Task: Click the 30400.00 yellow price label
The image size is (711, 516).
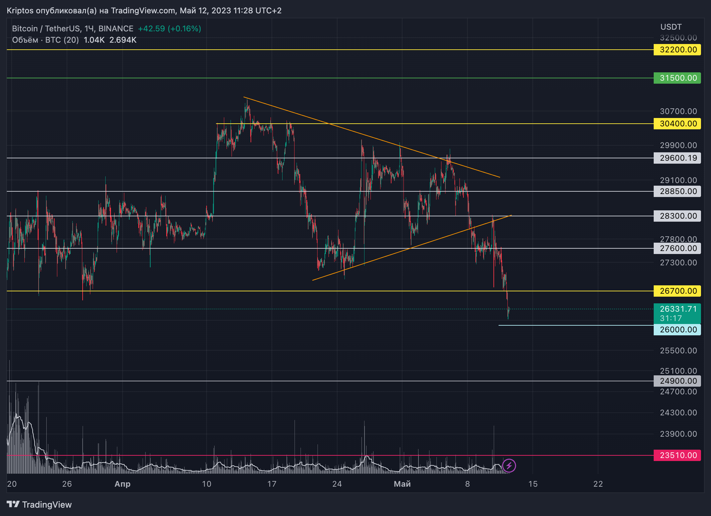Action: pos(677,124)
